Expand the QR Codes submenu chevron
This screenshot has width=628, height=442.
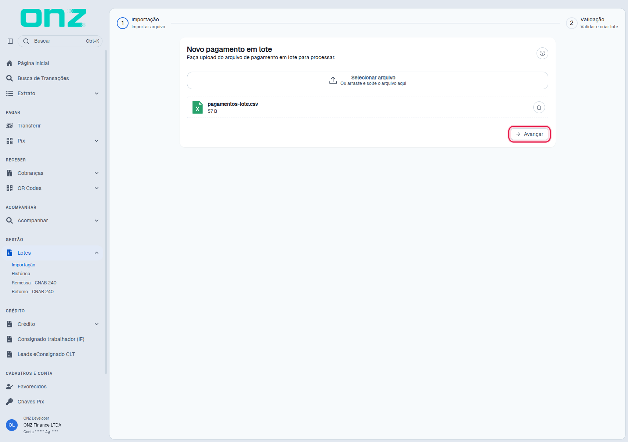(97, 188)
